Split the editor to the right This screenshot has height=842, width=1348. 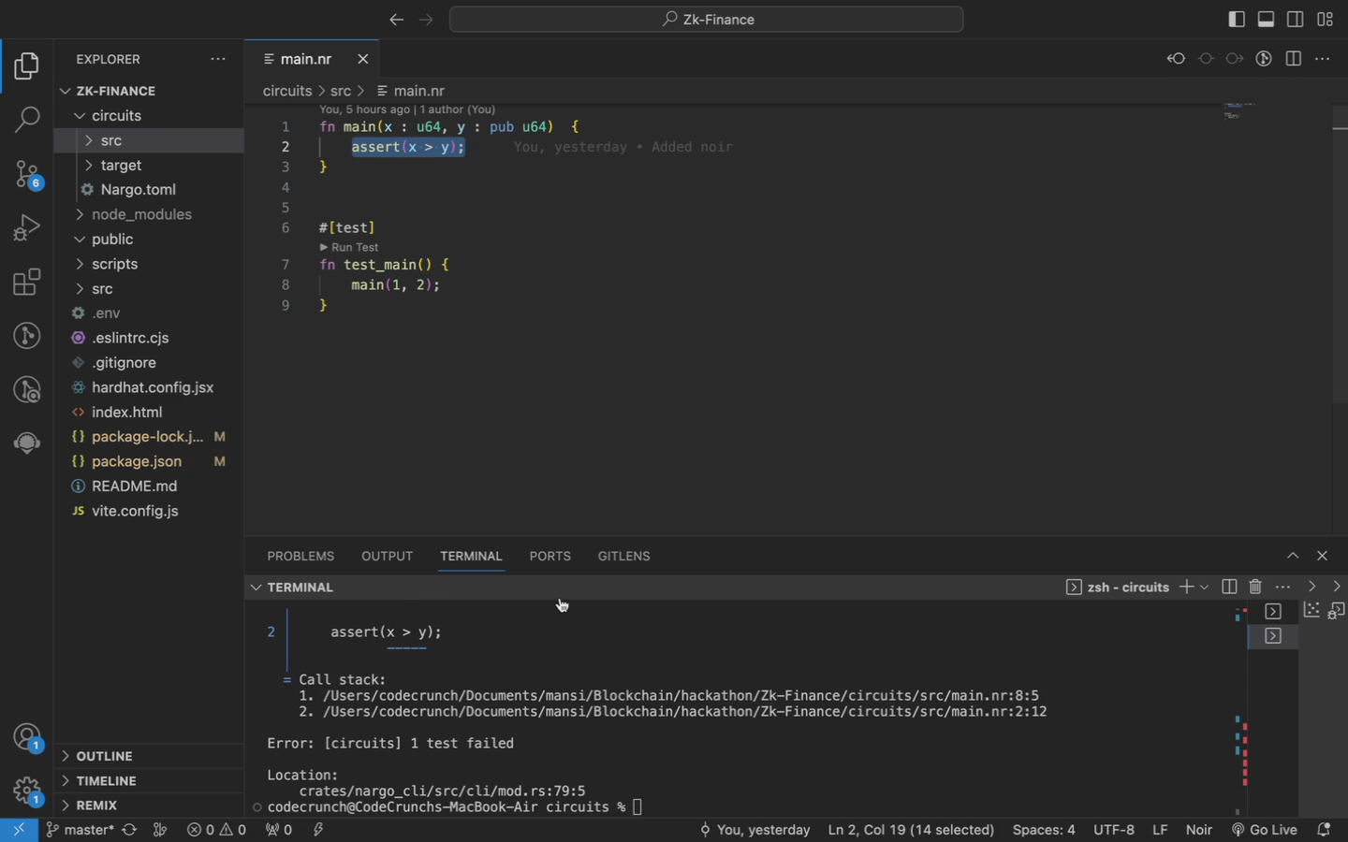click(x=1294, y=59)
